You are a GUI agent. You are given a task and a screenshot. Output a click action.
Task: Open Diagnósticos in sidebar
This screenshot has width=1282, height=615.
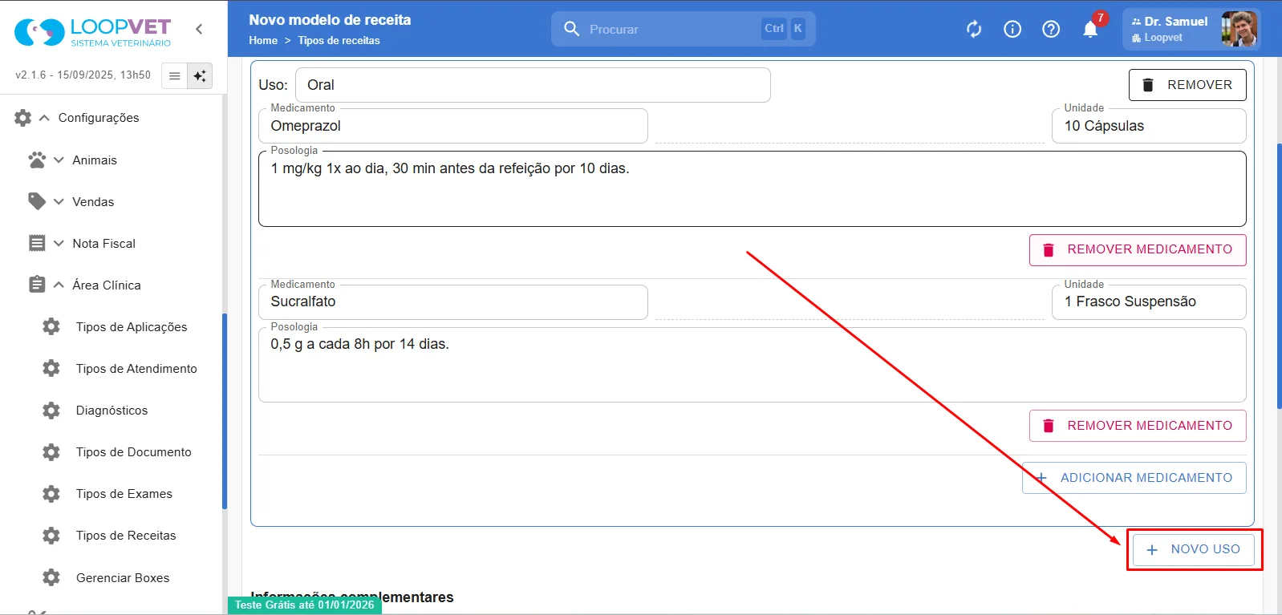[112, 411]
